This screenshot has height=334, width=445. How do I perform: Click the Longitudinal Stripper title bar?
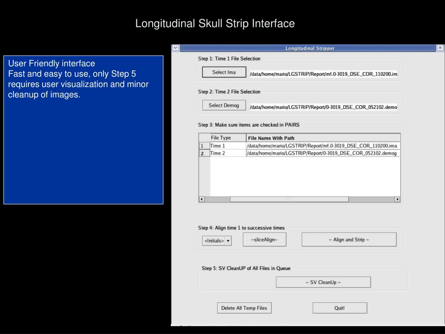click(x=308, y=48)
